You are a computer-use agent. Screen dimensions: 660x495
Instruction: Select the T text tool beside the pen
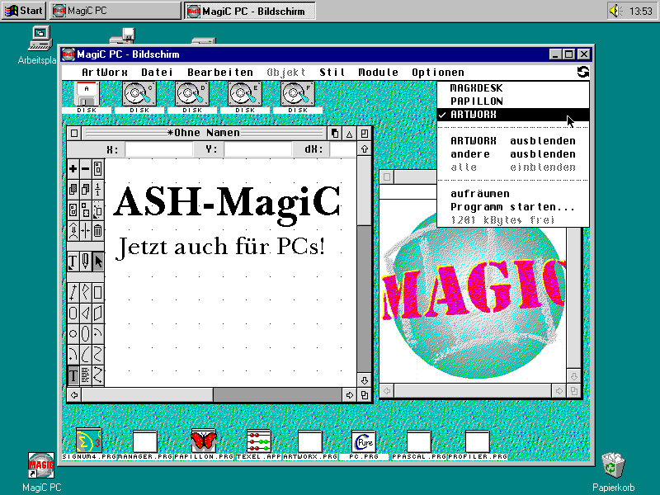(x=73, y=262)
